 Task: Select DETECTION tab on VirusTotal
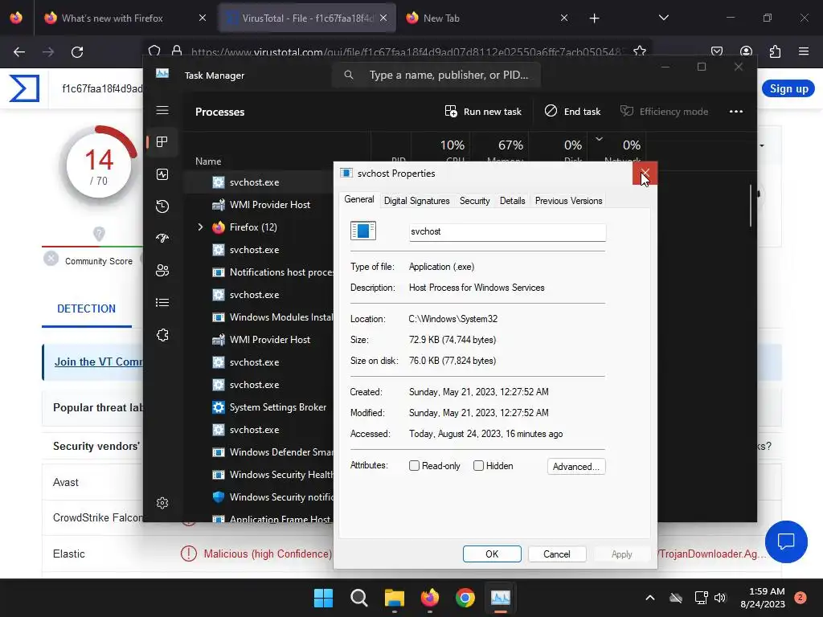click(86, 308)
